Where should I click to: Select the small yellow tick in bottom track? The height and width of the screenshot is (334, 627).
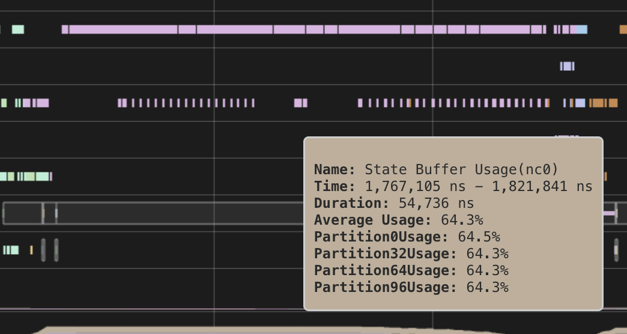click(31, 250)
